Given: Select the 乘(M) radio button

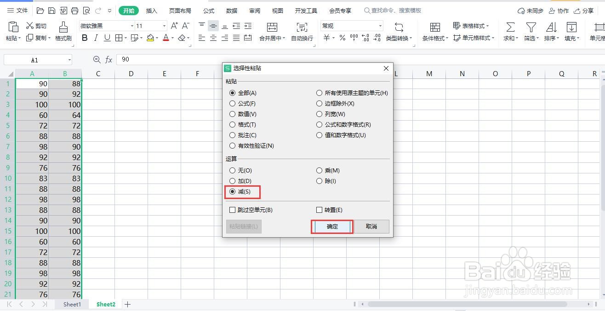Looking at the screenshot, I should coord(319,170).
